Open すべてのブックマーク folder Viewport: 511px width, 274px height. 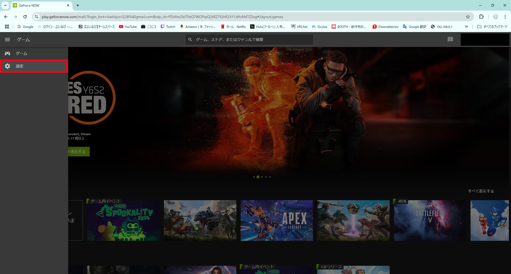click(493, 27)
